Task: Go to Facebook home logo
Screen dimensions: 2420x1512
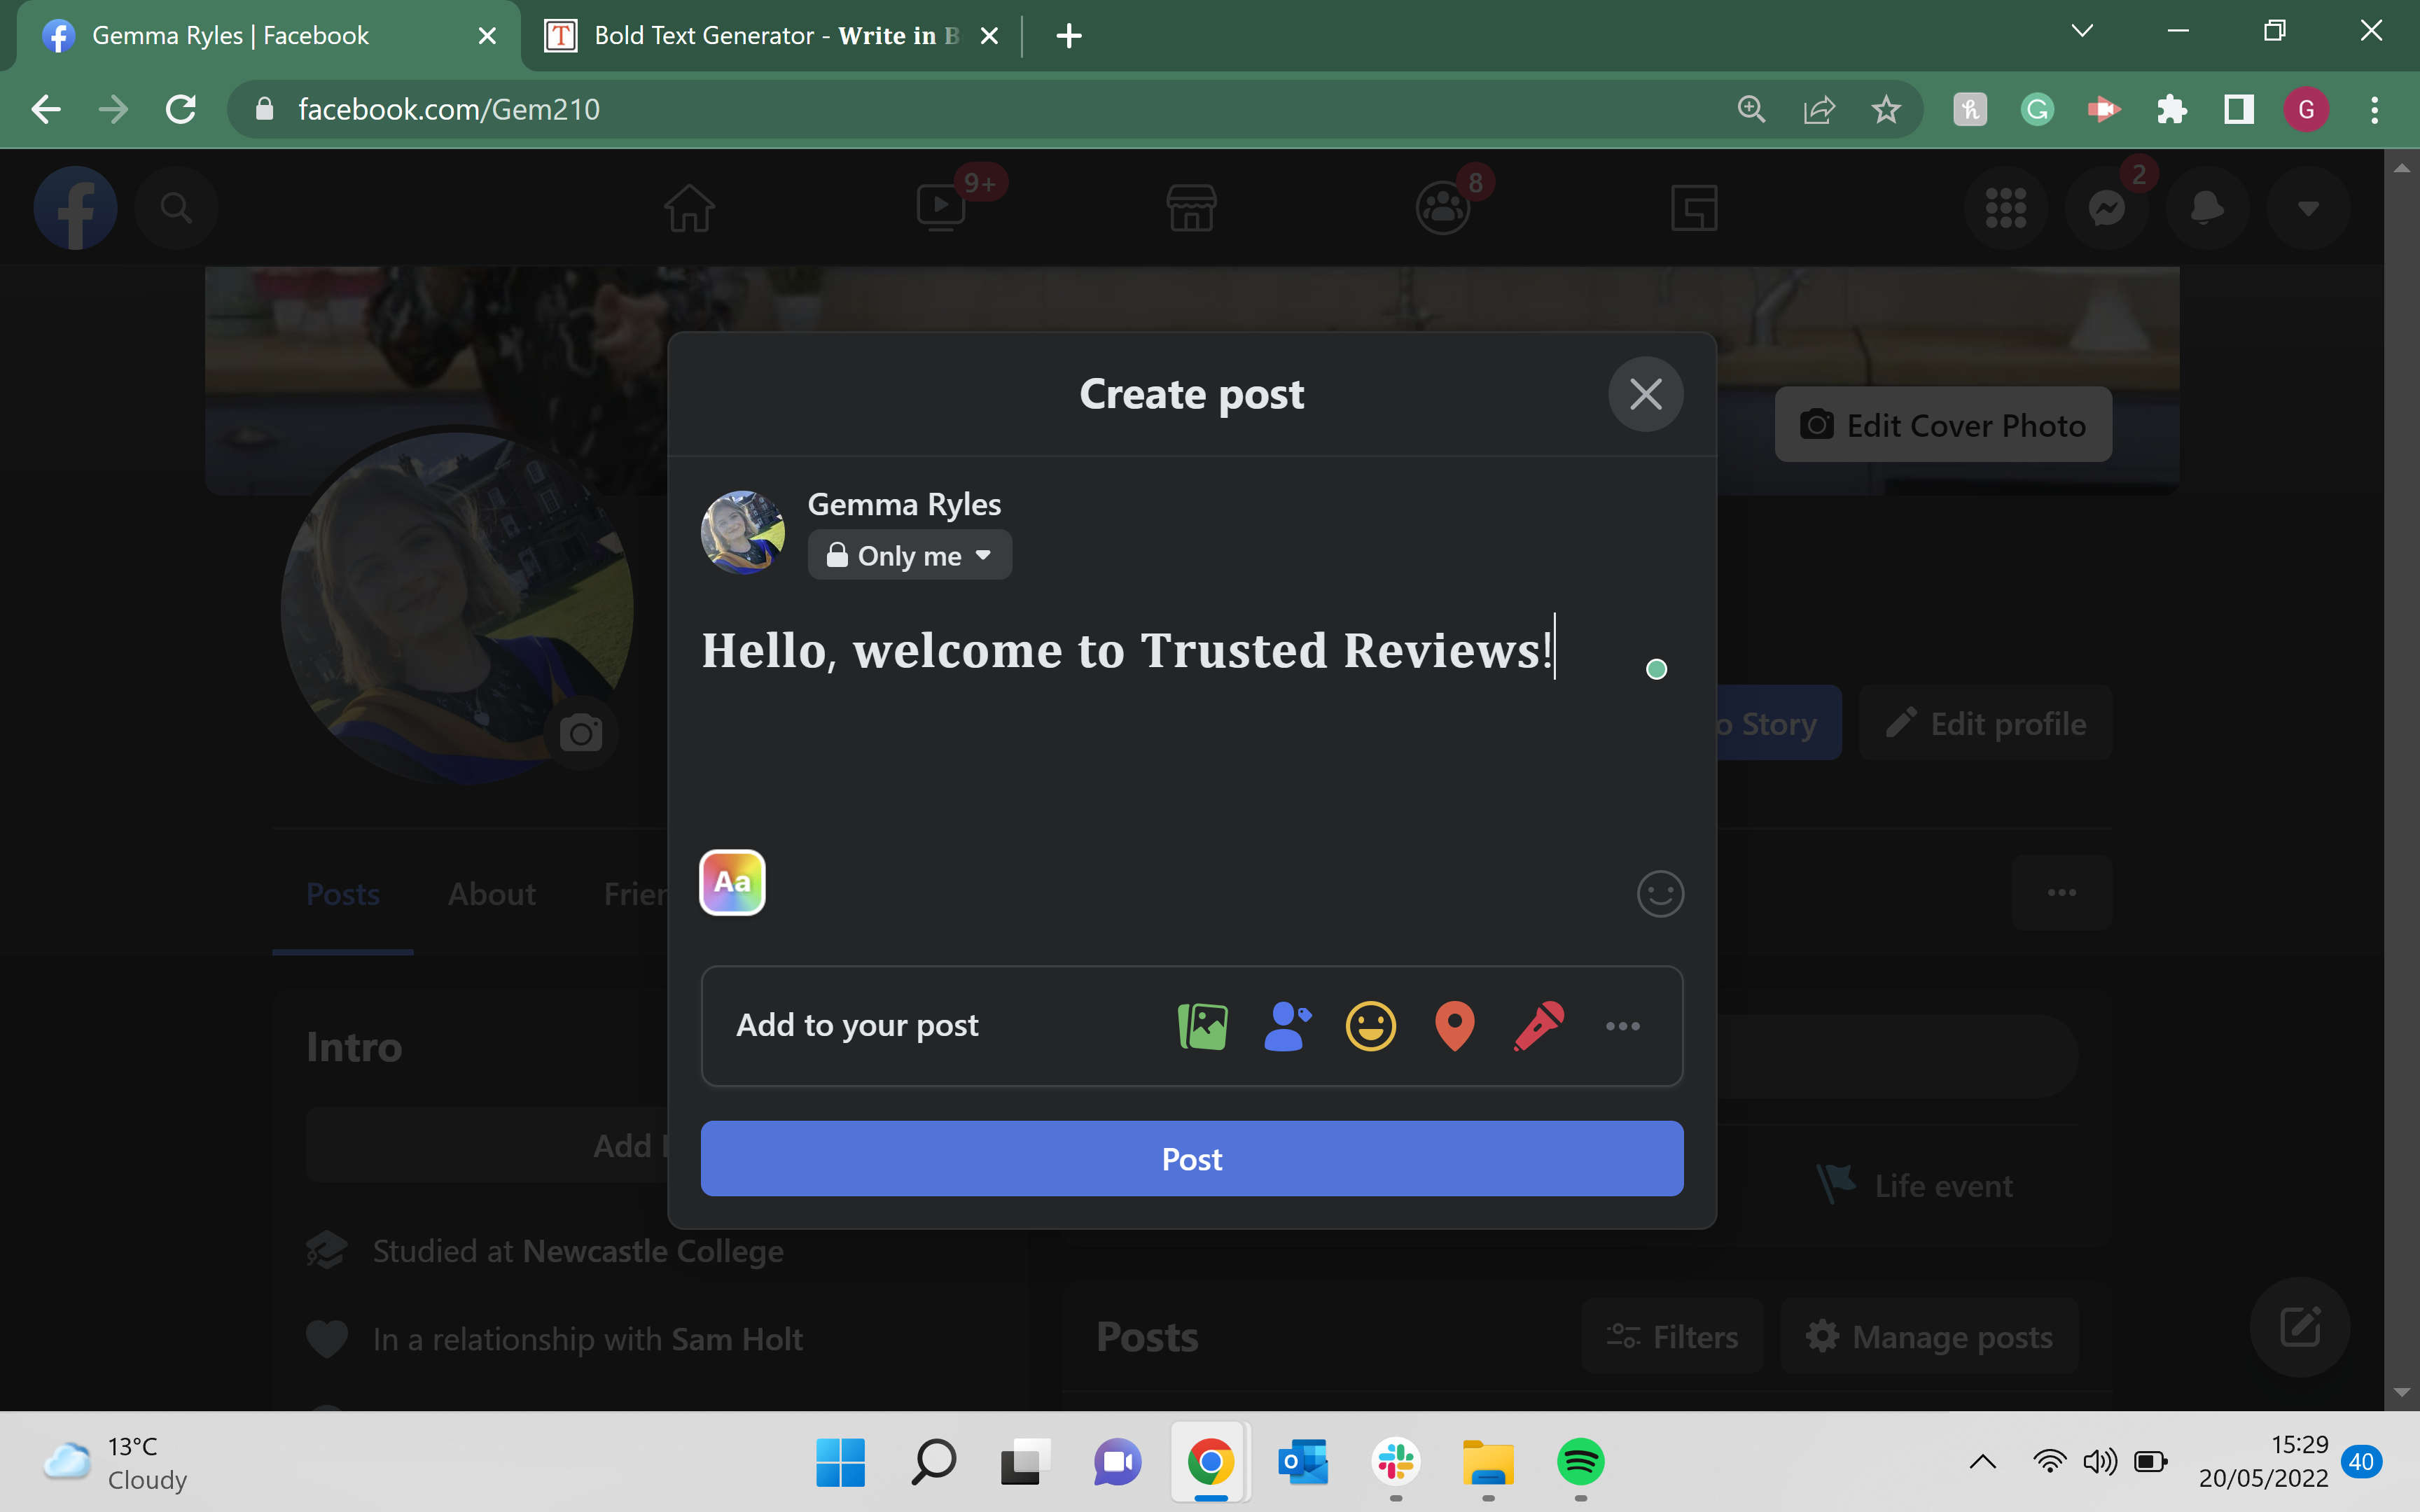Action: 76,208
